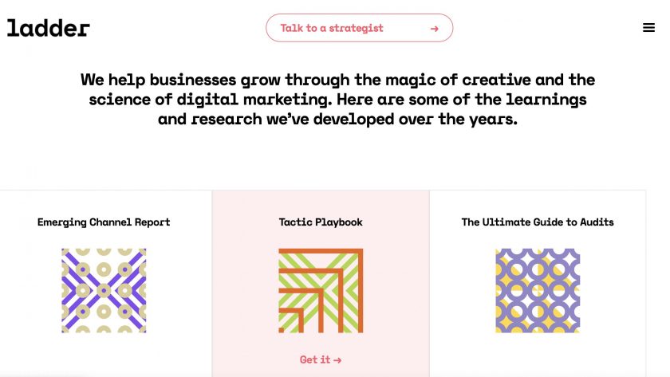The image size is (670, 377).
Task: Open The Ultimate Guide to Audits title
Action: coord(538,222)
